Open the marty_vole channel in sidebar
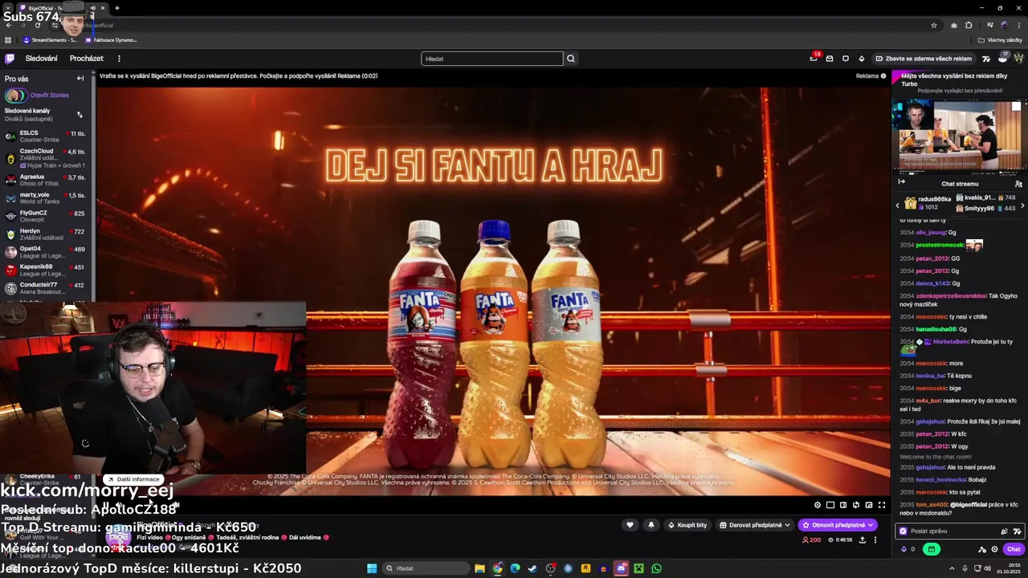Screen dimensions: 1028x578 click(45, 198)
